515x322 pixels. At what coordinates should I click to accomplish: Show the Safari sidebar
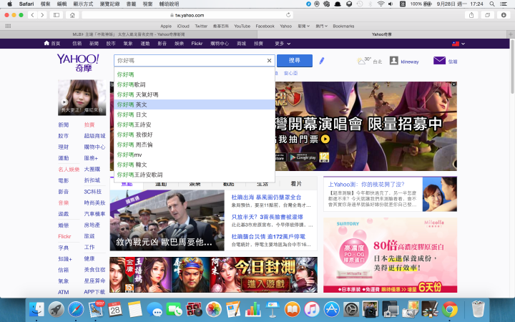point(57,15)
